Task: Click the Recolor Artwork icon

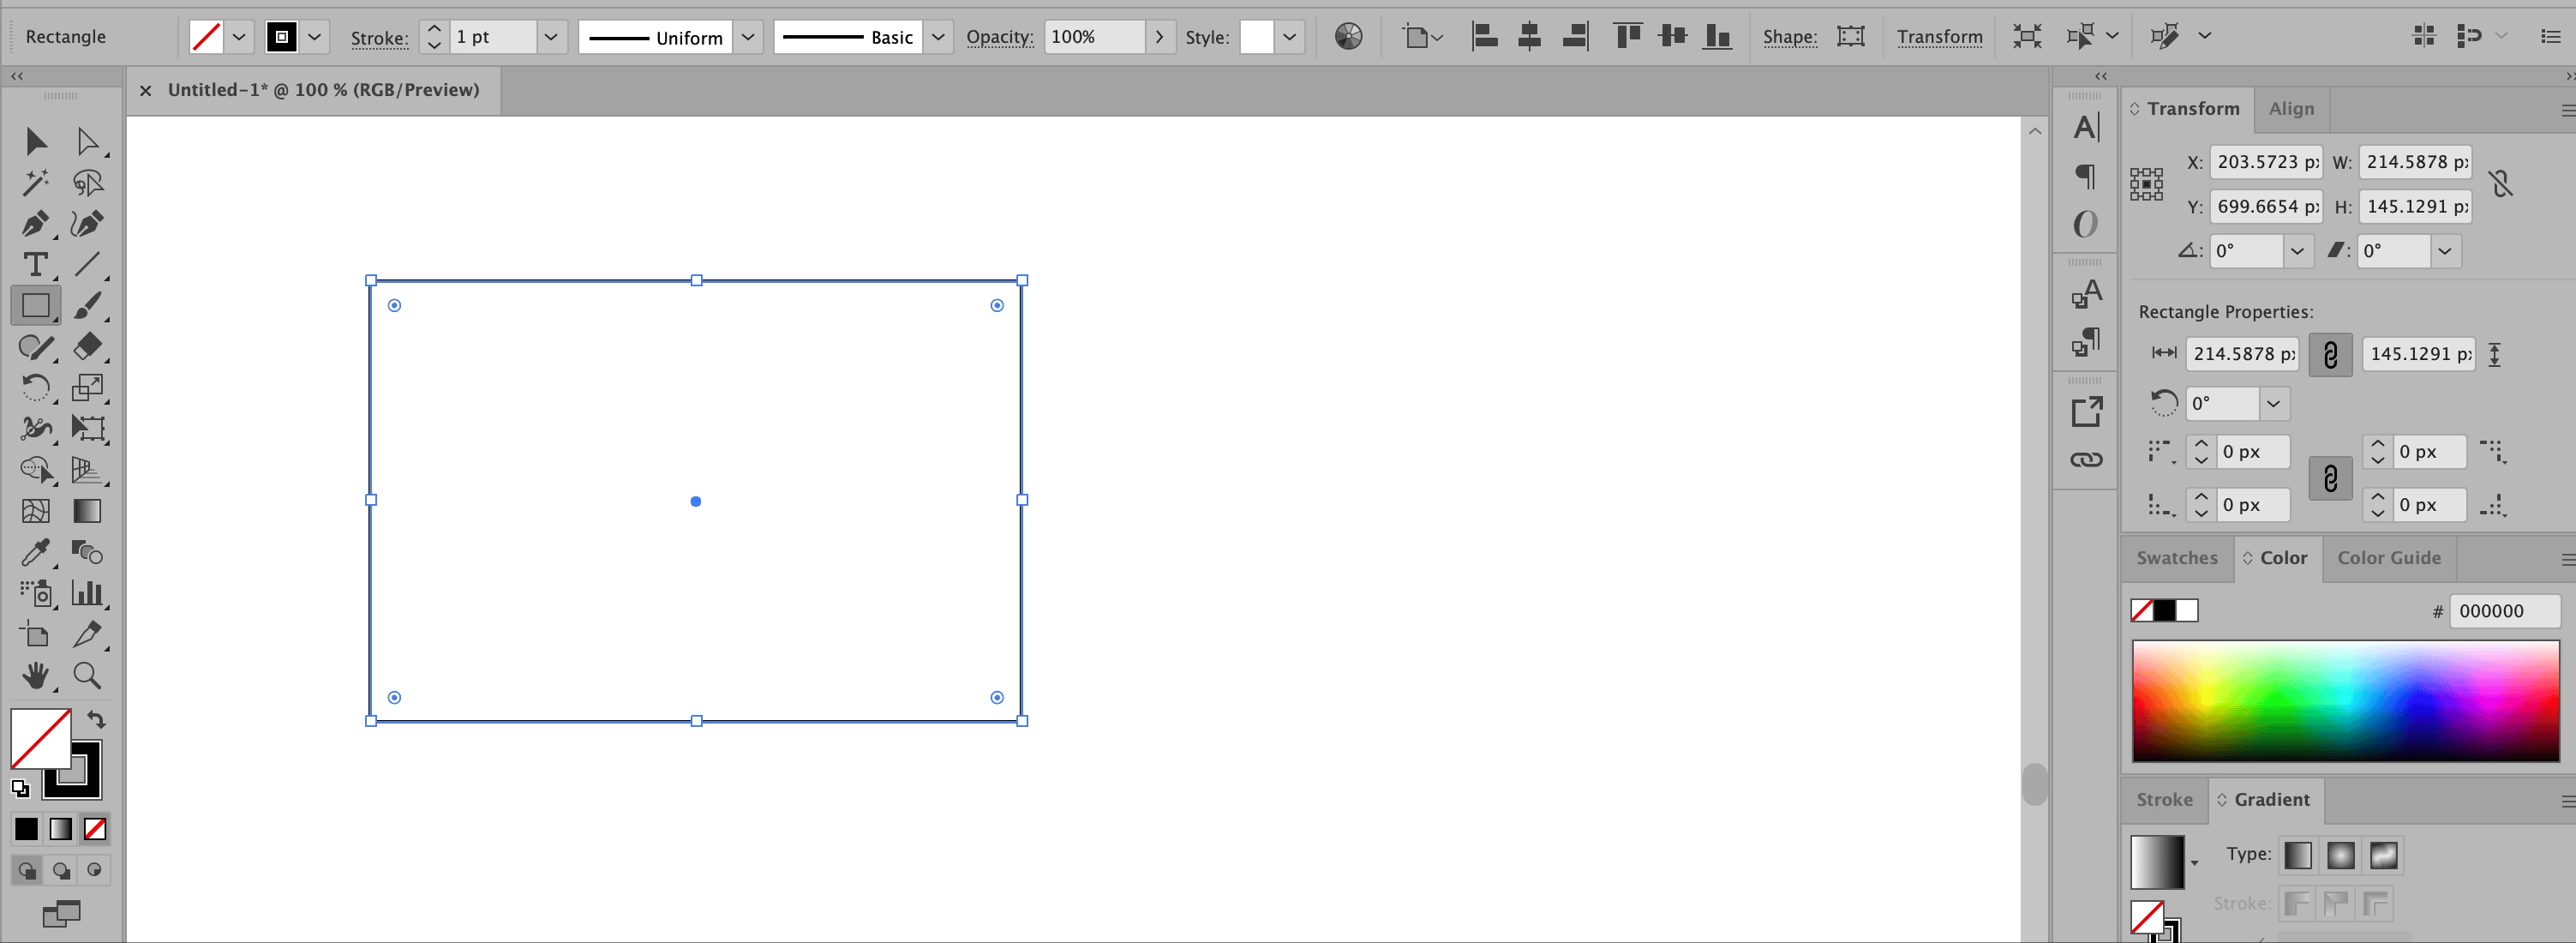Action: (x=1348, y=37)
